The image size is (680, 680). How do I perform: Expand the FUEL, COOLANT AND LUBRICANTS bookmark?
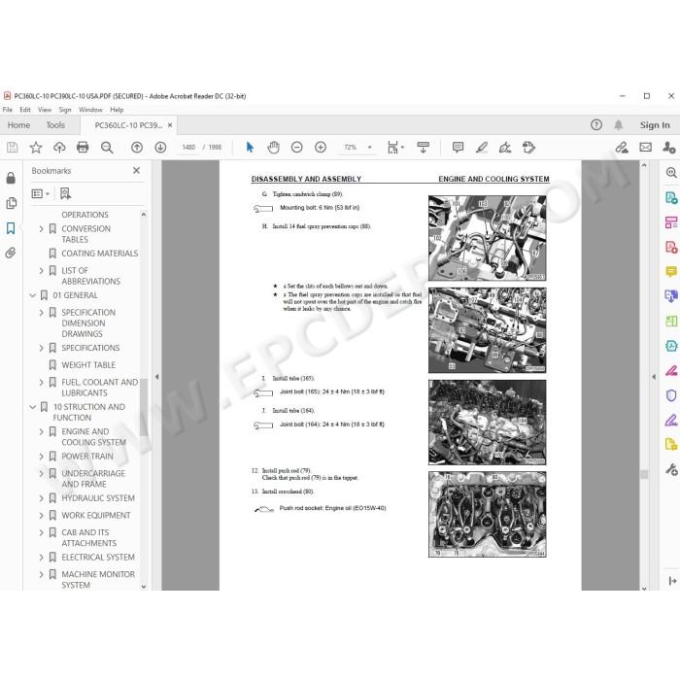pyautogui.click(x=41, y=383)
